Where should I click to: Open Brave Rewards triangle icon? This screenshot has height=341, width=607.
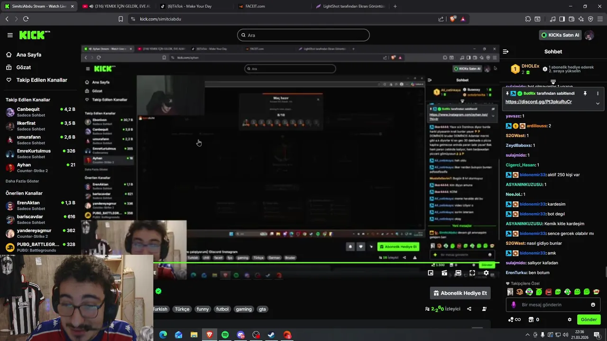click(x=463, y=19)
